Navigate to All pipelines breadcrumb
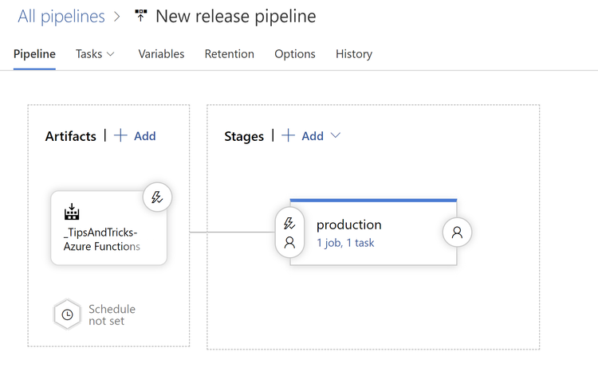 point(61,16)
